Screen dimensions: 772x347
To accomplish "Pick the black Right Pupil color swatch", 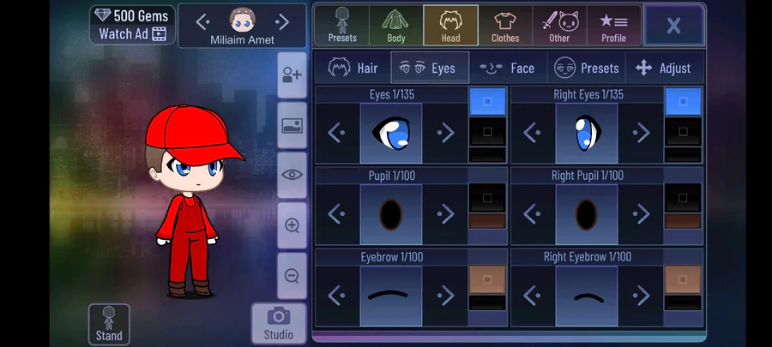I will (683, 198).
